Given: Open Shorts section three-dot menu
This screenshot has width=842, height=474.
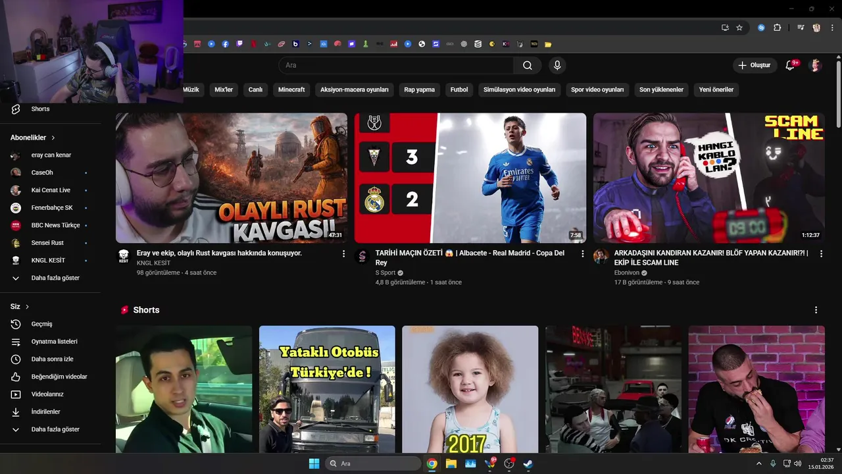Looking at the screenshot, I should tap(816, 310).
